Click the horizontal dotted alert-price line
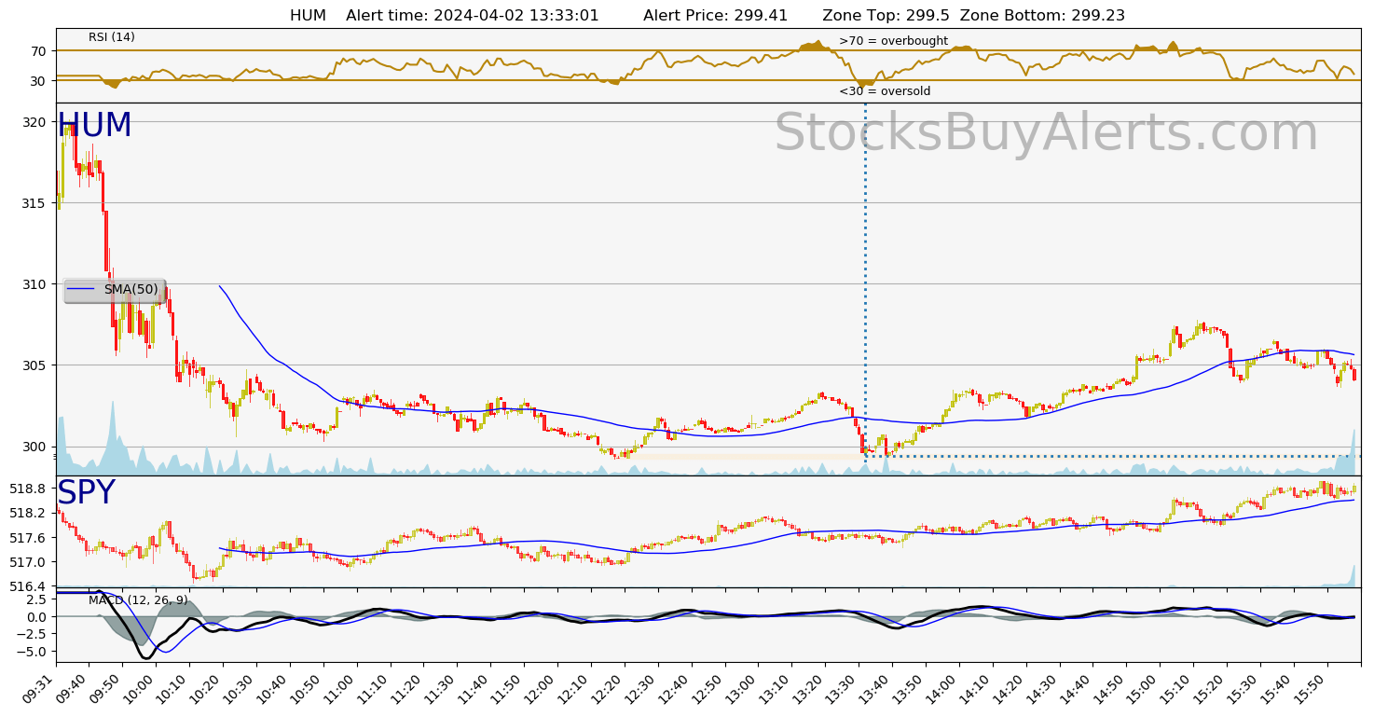The height and width of the screenshot is (716, 1374). [x=1111, y=456]
